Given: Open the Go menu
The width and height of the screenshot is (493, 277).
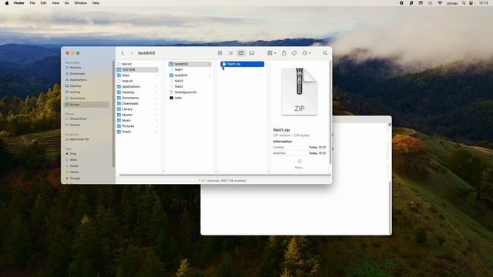Looking at the screenshot, I should click(x=67, y=3).
